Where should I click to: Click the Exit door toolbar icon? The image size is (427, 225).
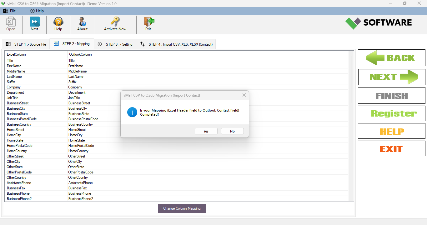click(x=148, y=24)
